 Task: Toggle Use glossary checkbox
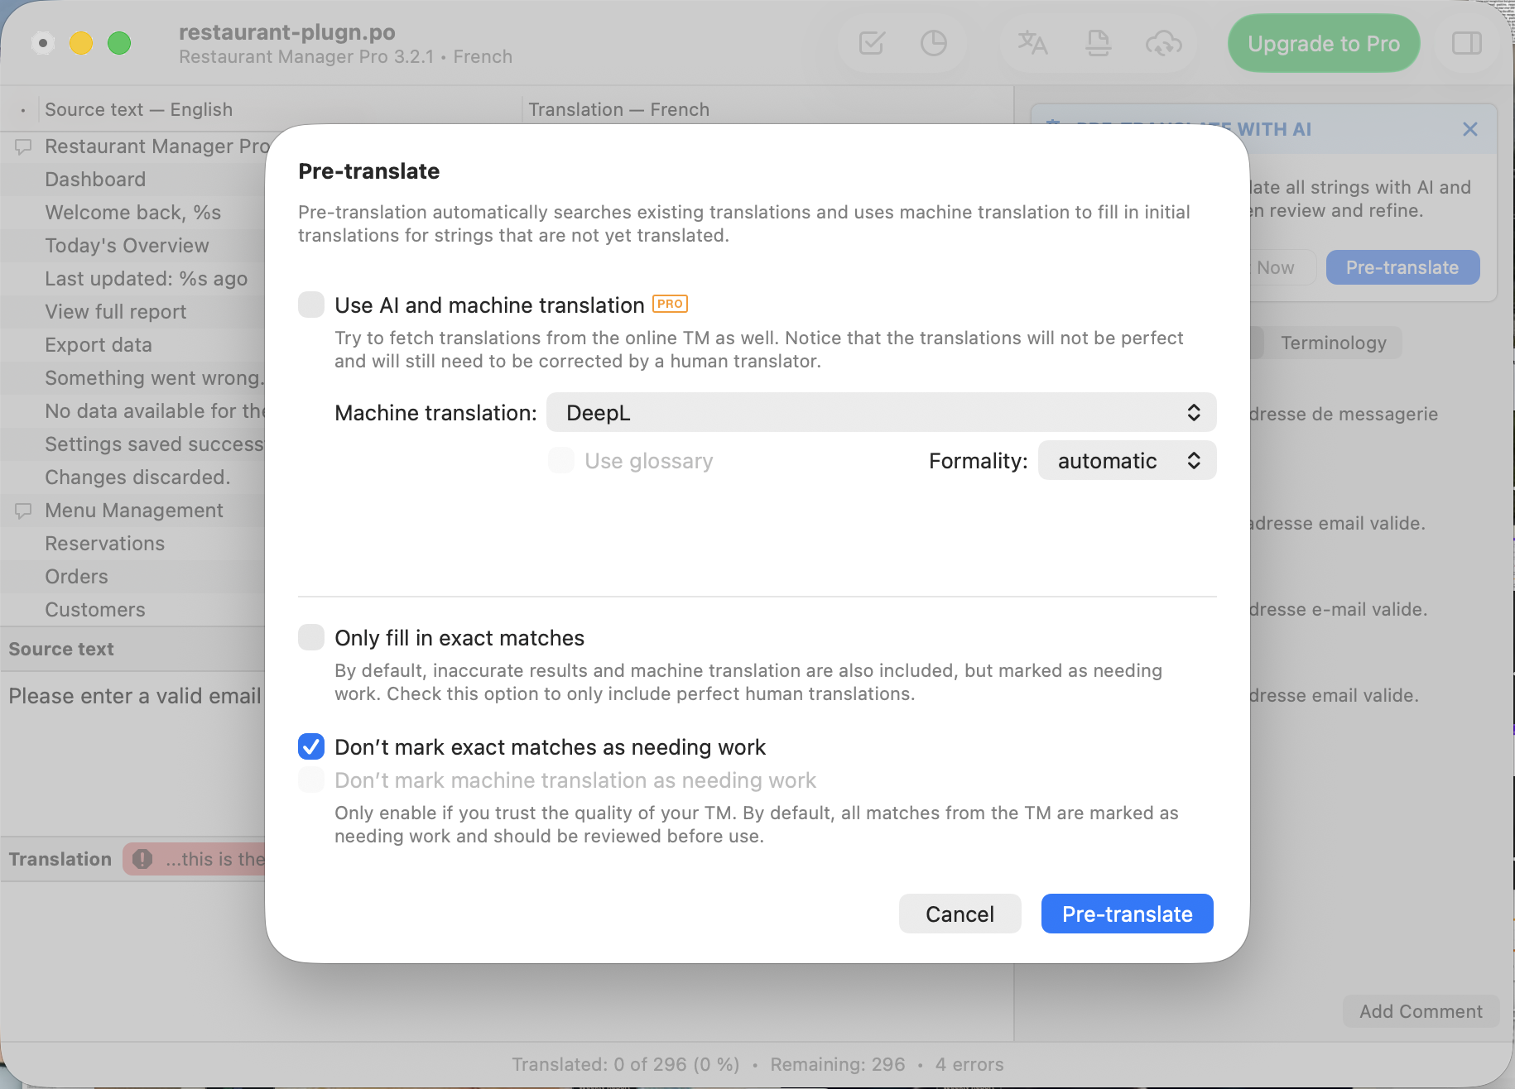tap(561, 460)
